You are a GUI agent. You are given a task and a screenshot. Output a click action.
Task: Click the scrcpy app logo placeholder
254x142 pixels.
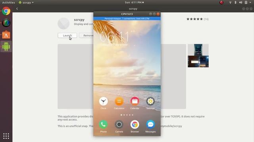[63, 24]
